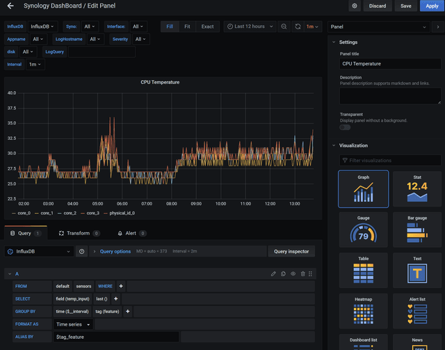Image resolution: width=445 pixels, height=350 pixels.
Task: Switch to the Transform tab
Action: click(x=79, y=233)
